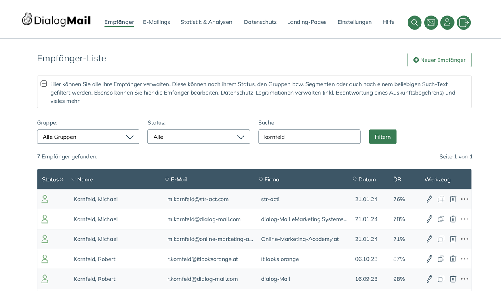Sort table by Name column
This screenshot has height=291, width=501.
82,179
